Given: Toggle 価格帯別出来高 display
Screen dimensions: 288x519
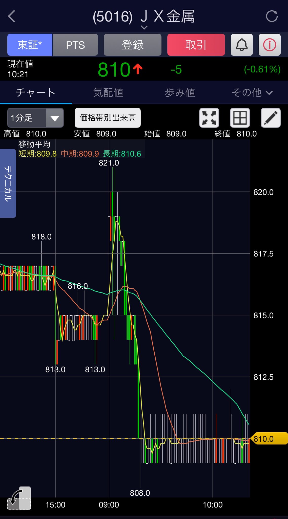Looking at the screenshot, I should 108,118.
